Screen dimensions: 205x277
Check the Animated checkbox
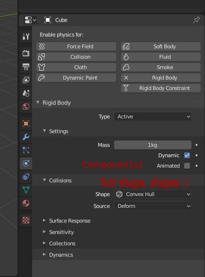[187, 166]
